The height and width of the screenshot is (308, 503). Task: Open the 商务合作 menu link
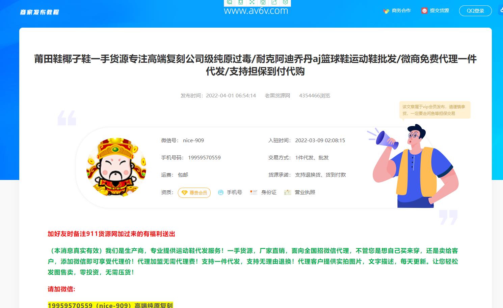click(401, 11)
